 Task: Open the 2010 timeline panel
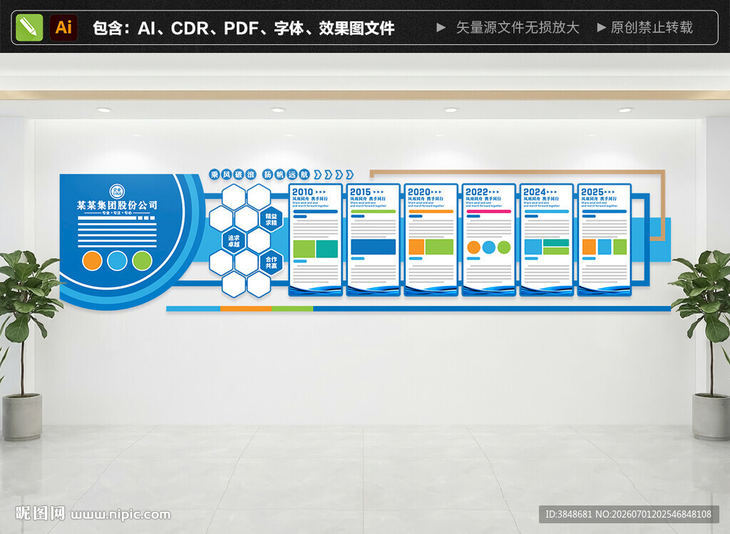coord(315,240)
